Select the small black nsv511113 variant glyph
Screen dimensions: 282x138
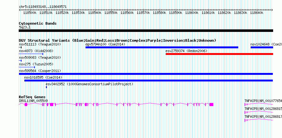click(x=20, y=47)
